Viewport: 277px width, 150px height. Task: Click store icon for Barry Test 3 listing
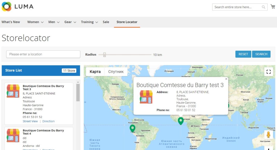coord(13,91)
